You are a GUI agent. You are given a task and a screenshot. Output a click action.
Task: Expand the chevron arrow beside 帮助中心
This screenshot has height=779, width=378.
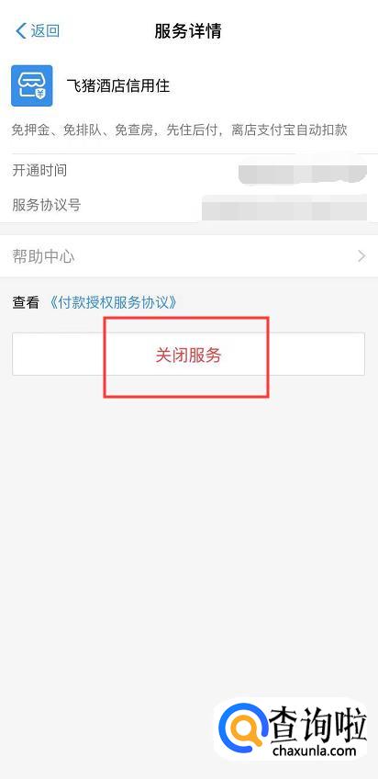(361, 256)
